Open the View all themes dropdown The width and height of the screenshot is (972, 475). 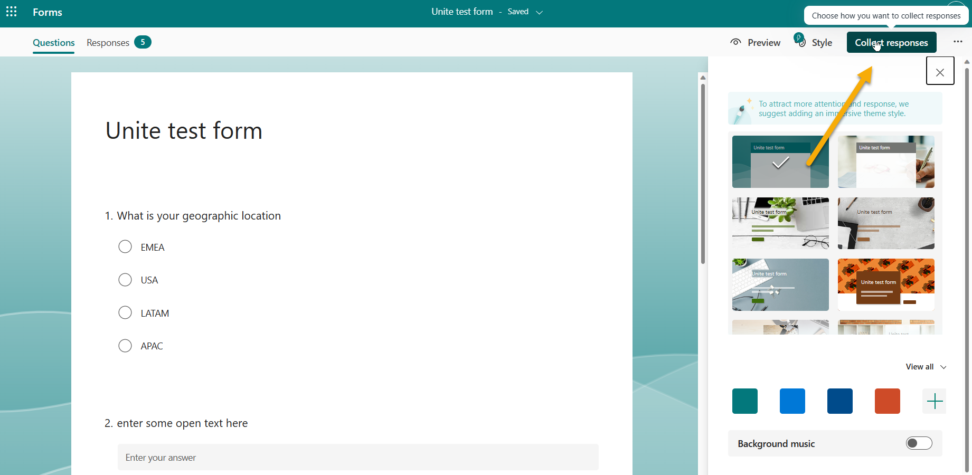[925, 366]
